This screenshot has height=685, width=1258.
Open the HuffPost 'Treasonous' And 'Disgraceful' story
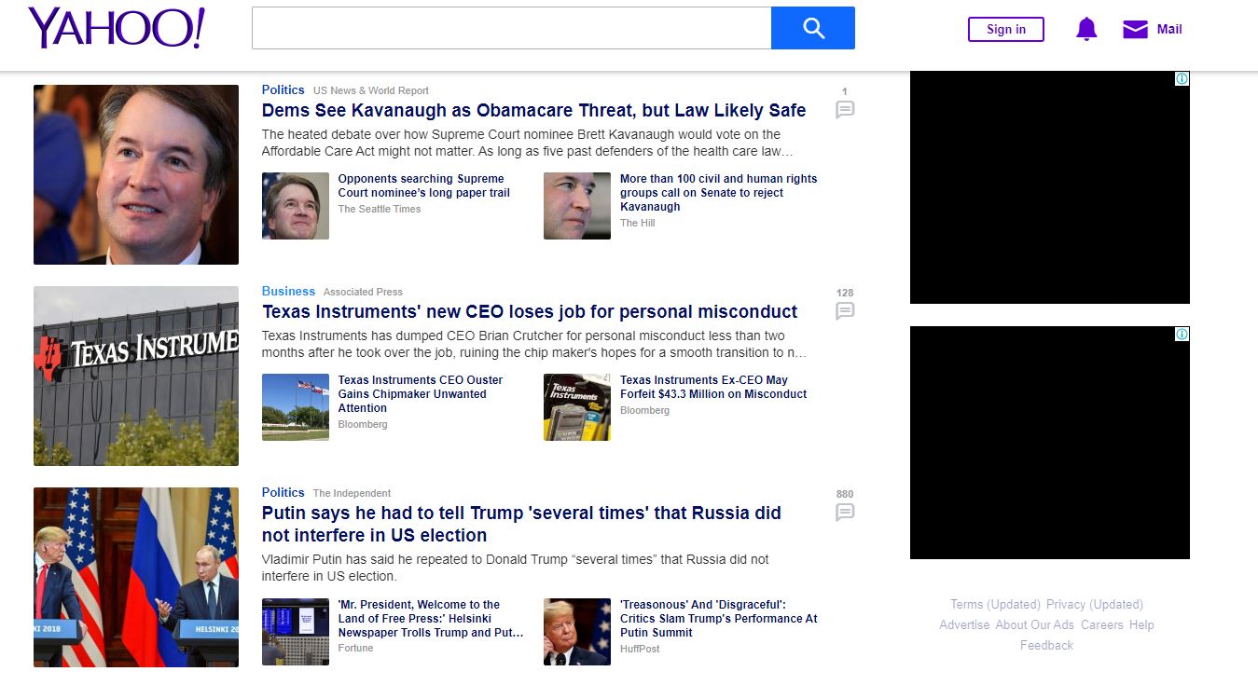click(718, 618)
